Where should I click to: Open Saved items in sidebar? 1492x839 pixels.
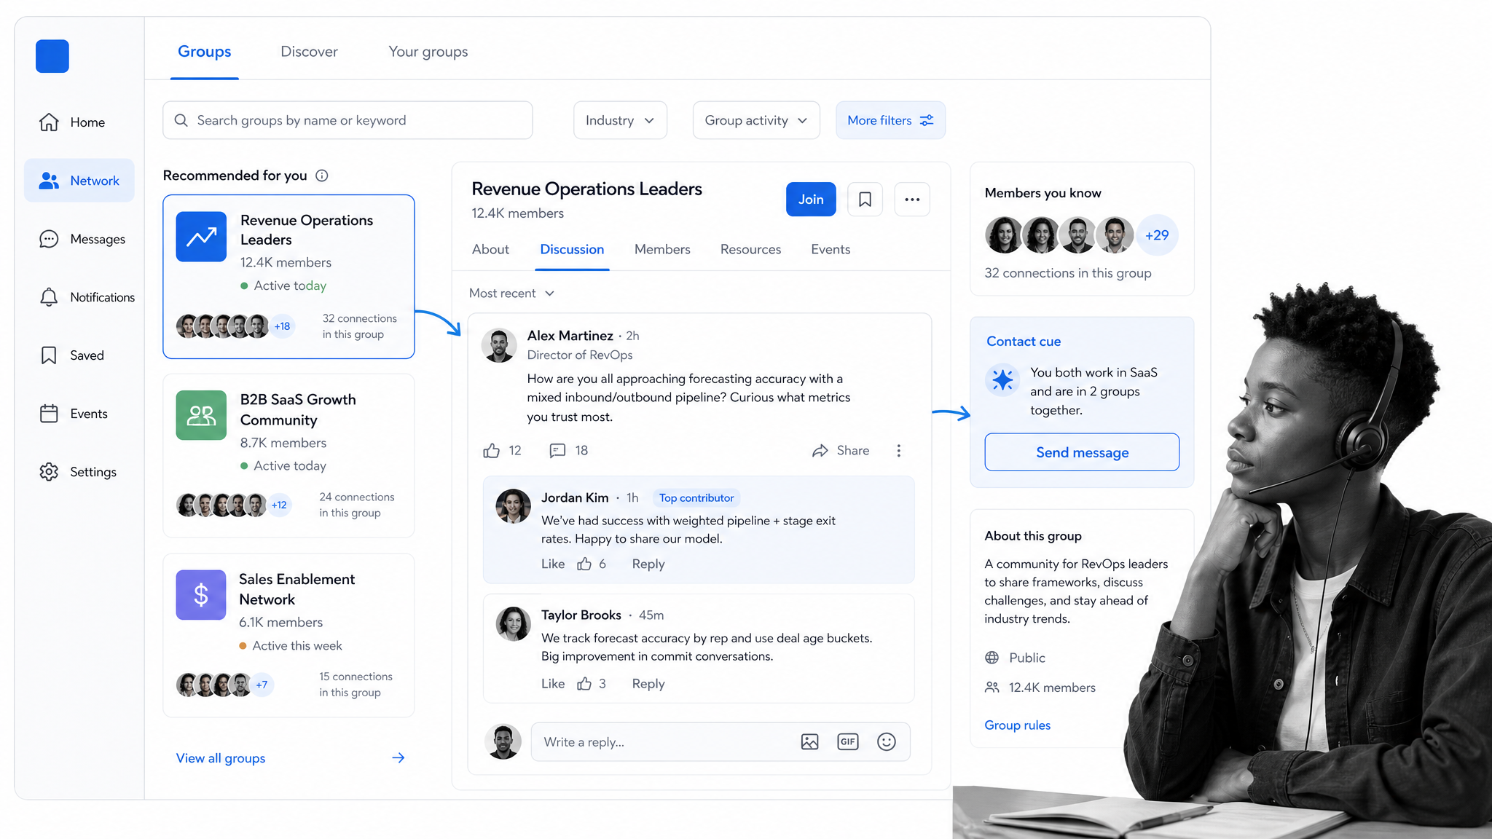click(x=71, y=355)
